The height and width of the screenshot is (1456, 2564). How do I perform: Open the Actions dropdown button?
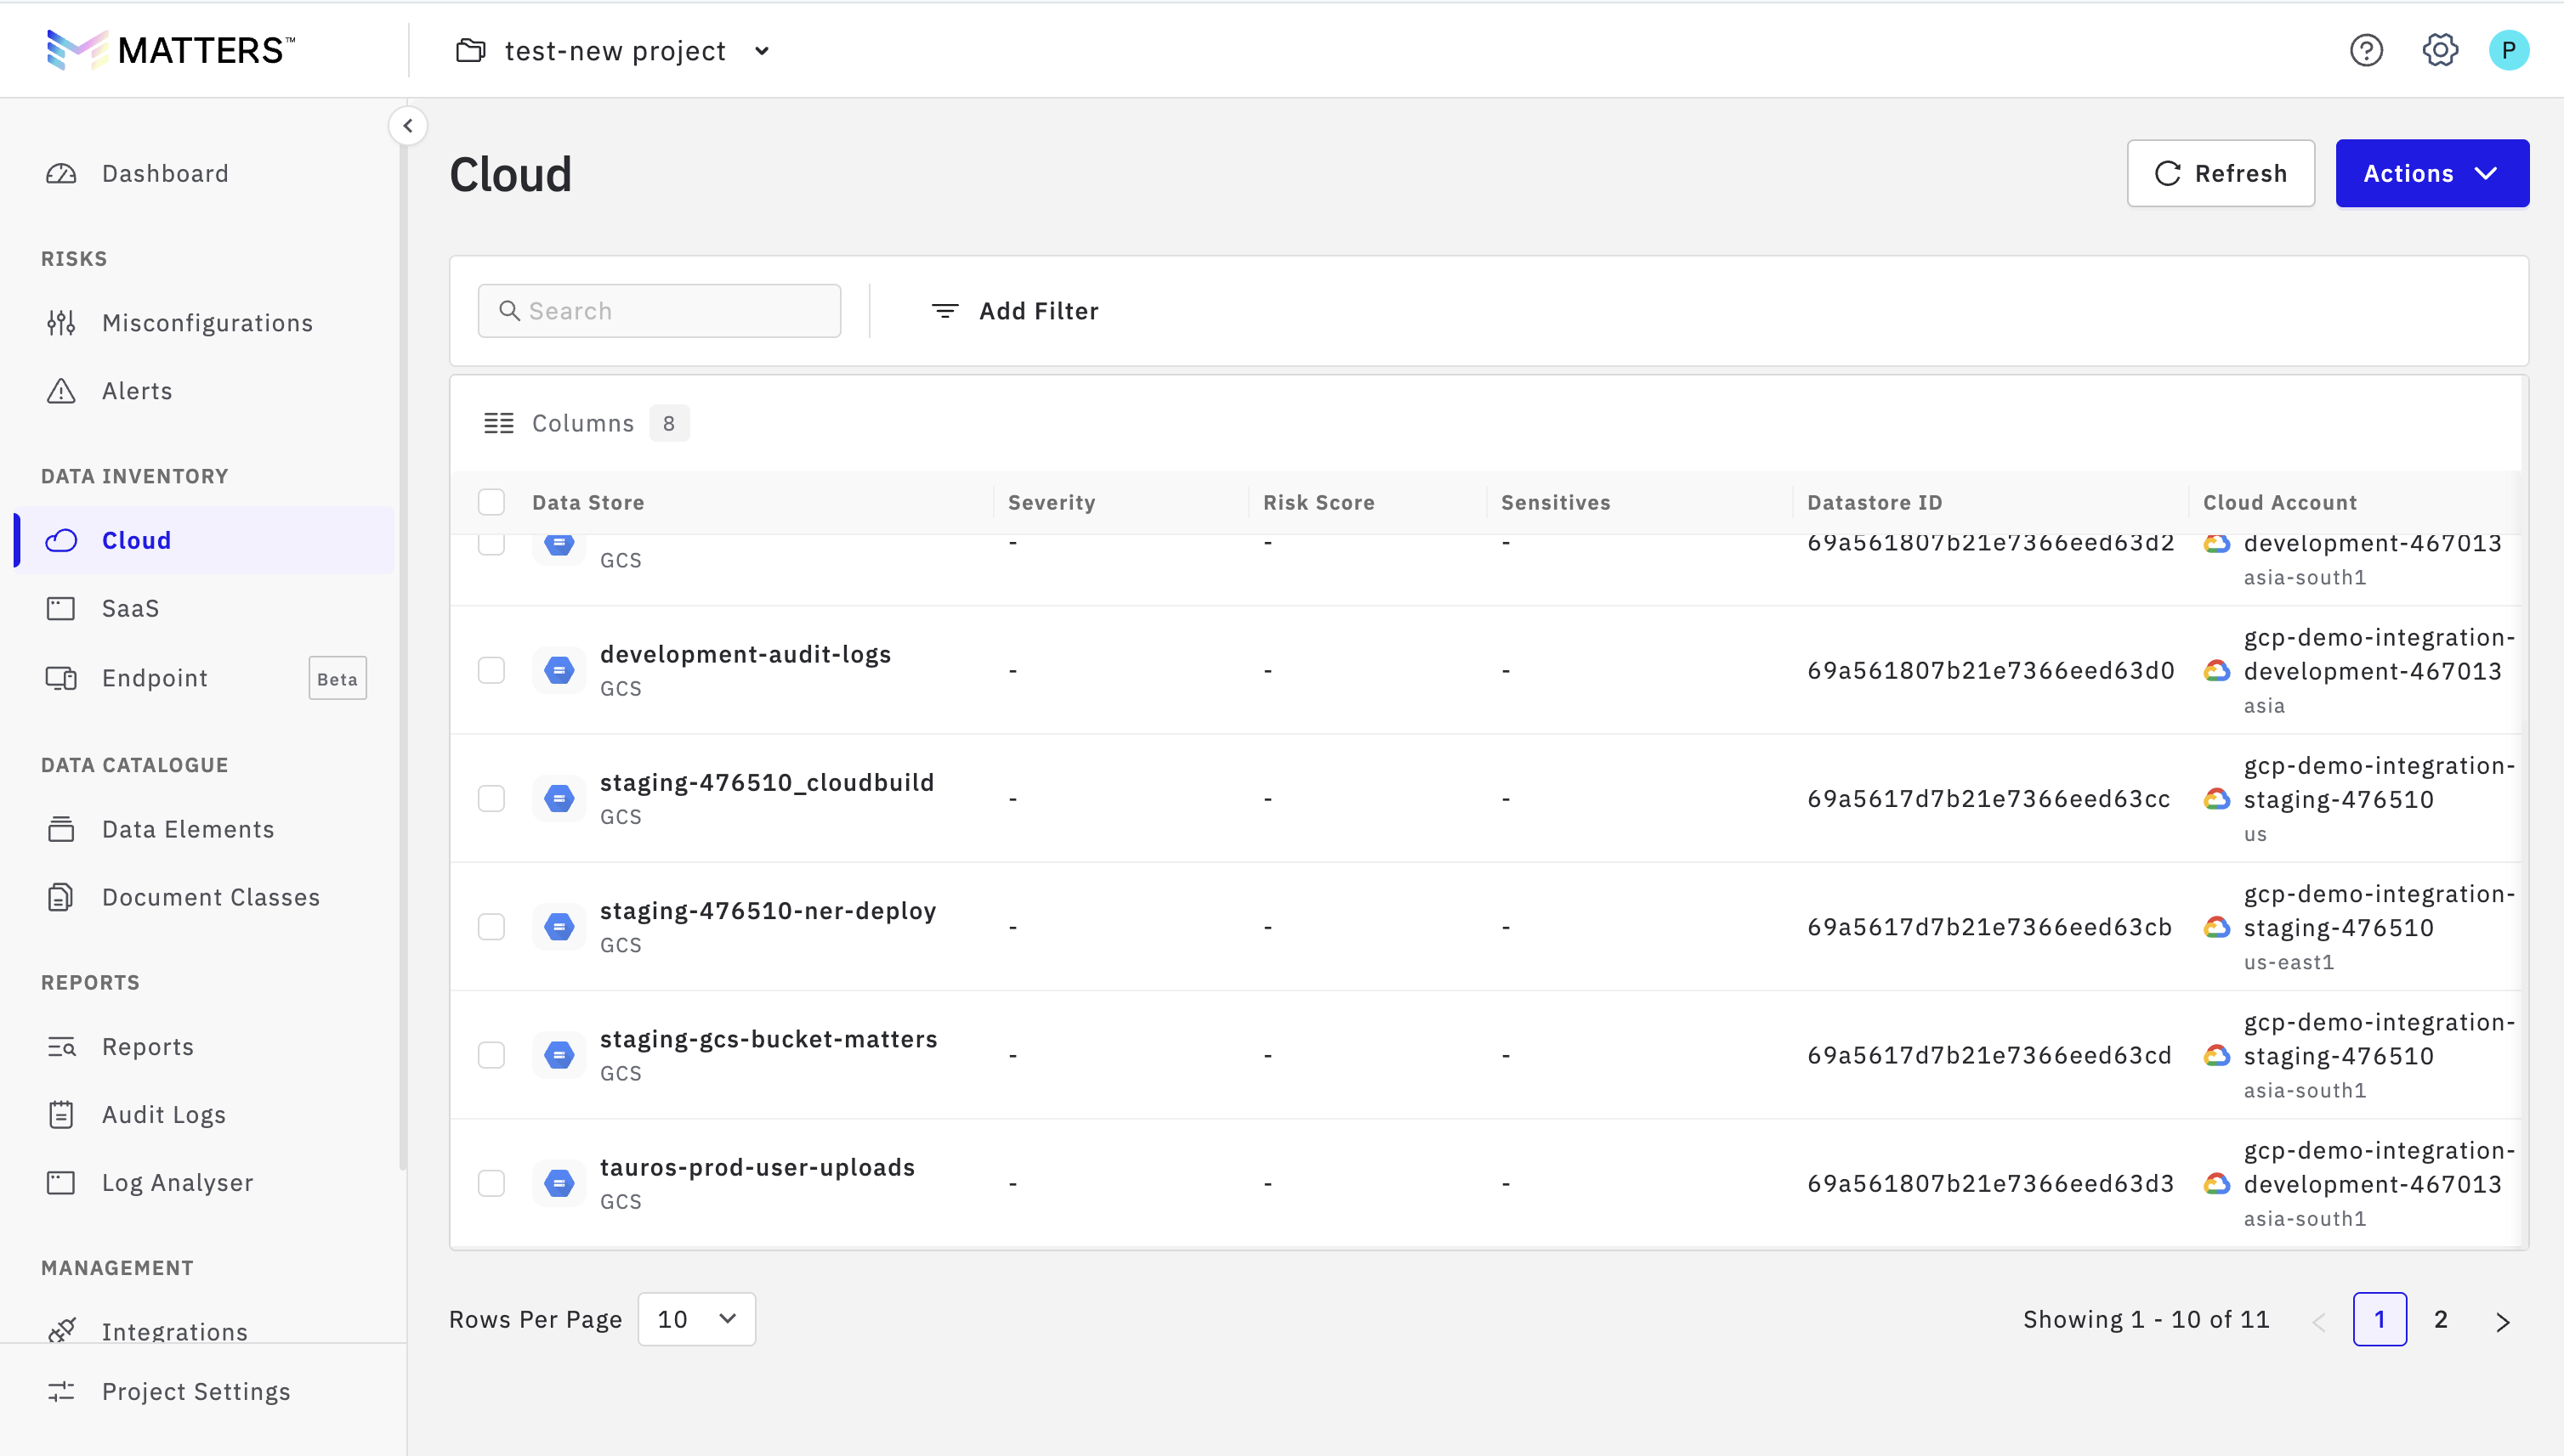coord(2432,174)
